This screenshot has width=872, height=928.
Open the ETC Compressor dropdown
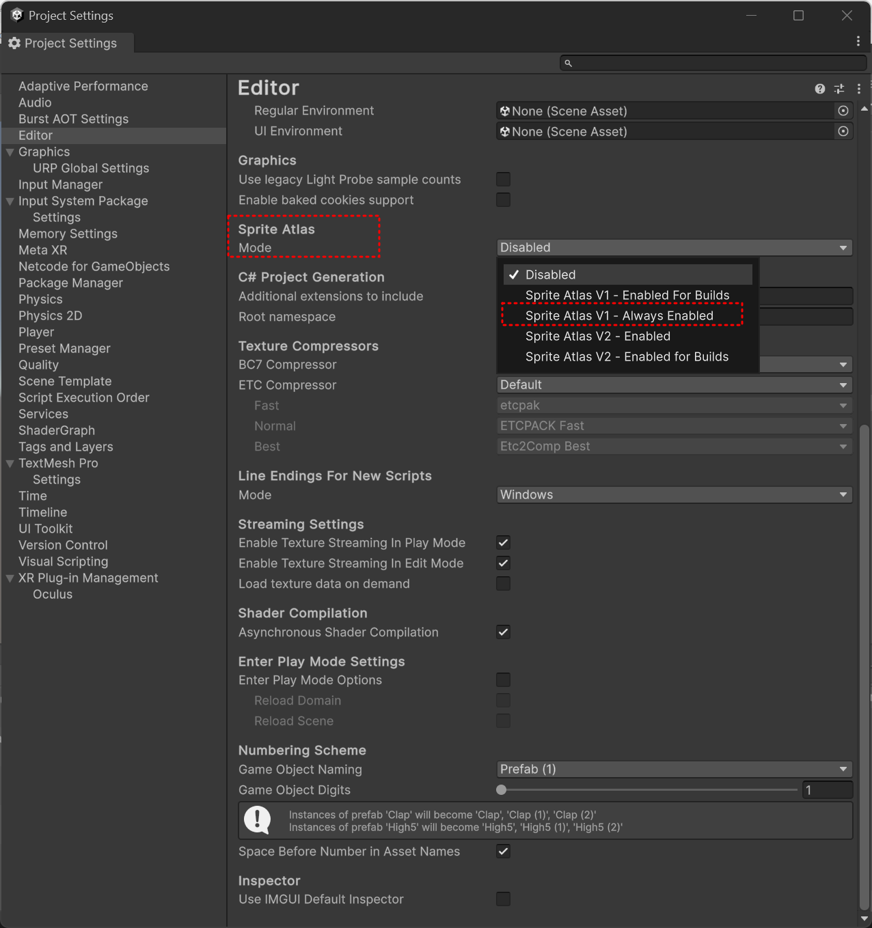pyautogui.click(x=675, y=384)
